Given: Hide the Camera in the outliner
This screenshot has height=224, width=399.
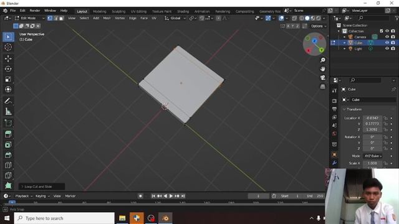Looking at the screenshot, I should (387, 37).
